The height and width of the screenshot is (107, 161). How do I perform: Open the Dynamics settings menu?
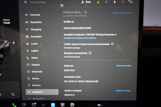coord(33,22)
